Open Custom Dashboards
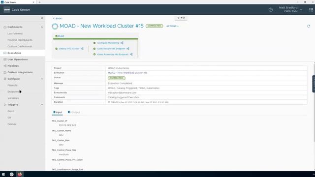This screenshot has width=315, height=177. pyautogui.click(x=20, y=46)
